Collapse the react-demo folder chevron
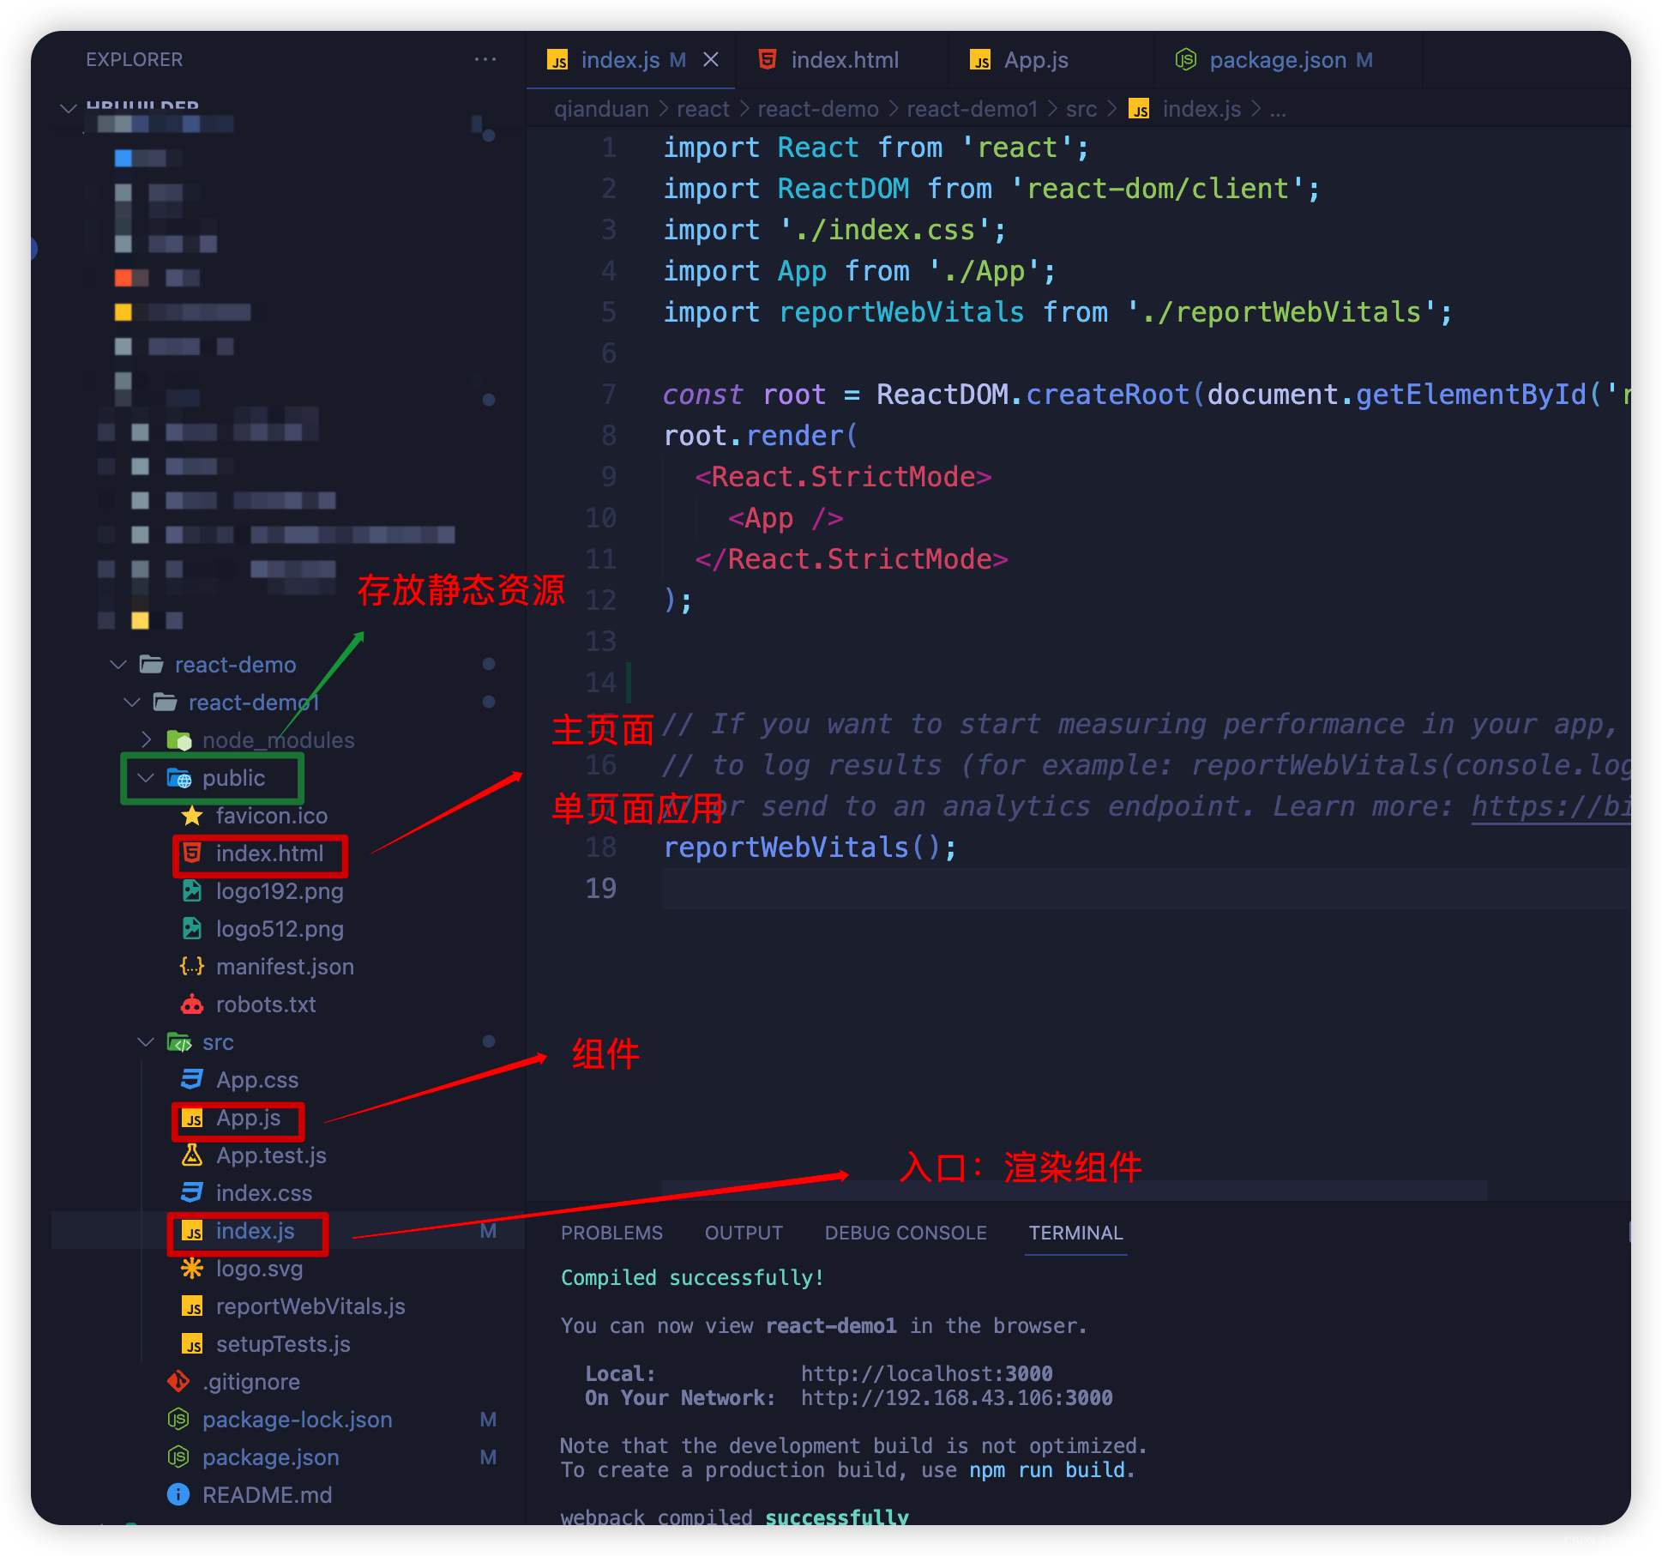 pos(118,665)
